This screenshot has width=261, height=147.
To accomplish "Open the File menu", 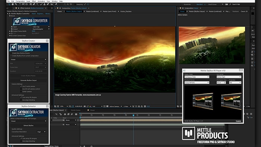I will coord(8,1).
